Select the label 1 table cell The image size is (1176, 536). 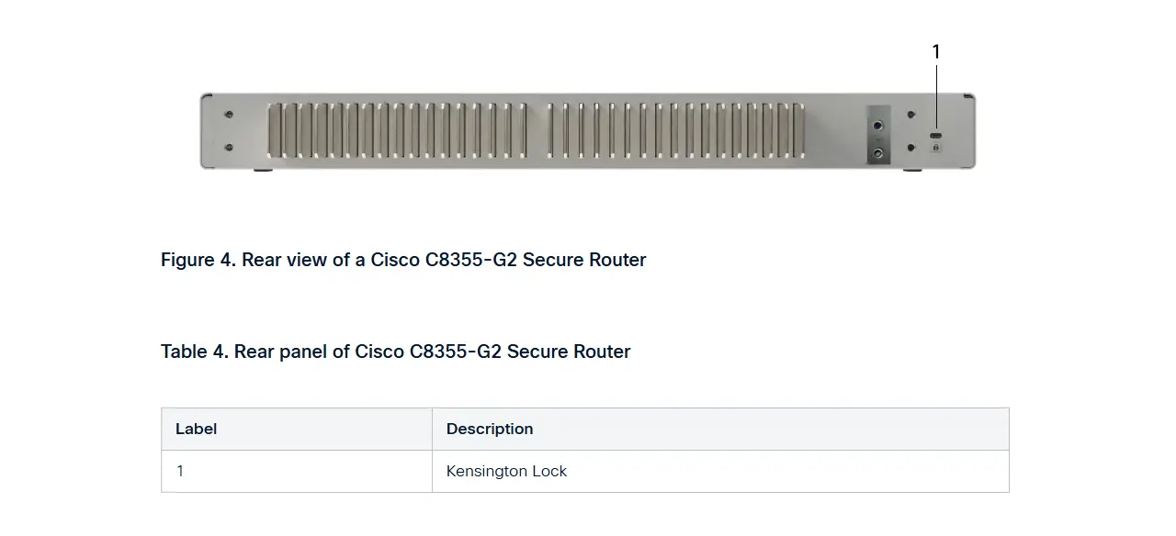[x=180, y=471]
